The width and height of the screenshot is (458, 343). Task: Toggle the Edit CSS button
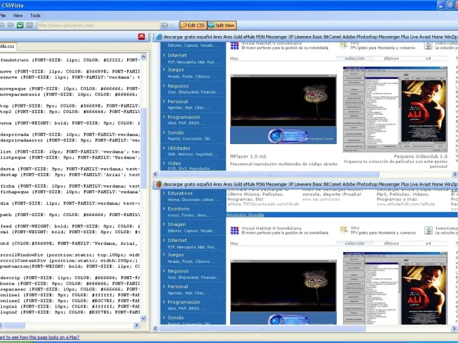coord(193,25)
